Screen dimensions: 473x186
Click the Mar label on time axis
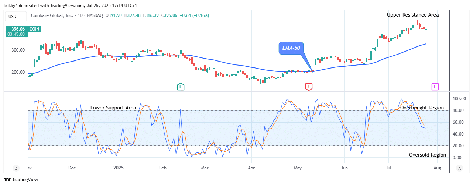point(205,168)
